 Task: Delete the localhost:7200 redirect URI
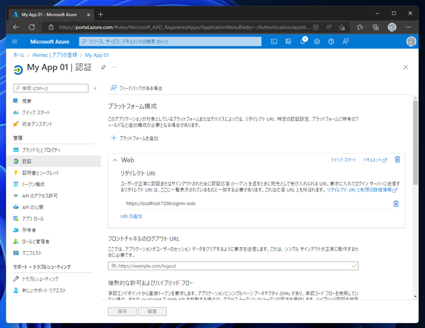396,204
